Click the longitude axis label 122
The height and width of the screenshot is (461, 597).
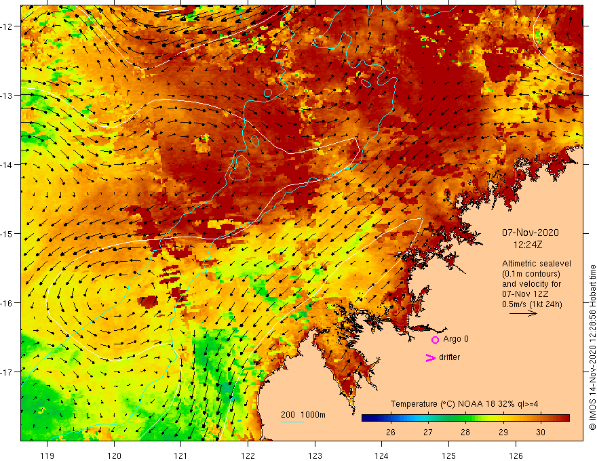(x=248, y=456)
